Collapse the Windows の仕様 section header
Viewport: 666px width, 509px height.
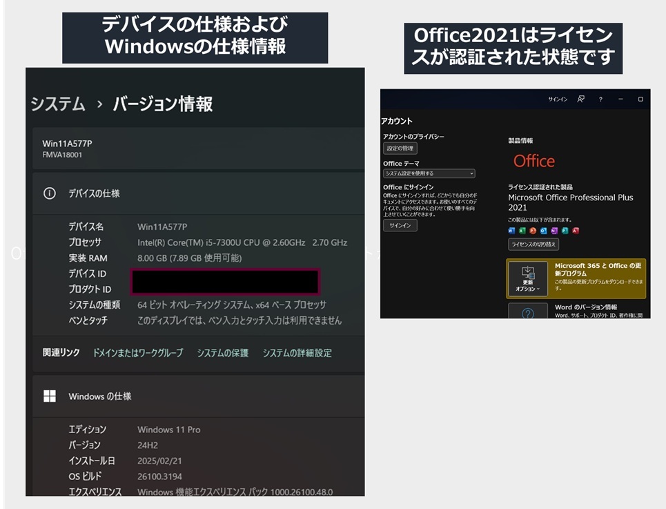(x=198, y=396)
